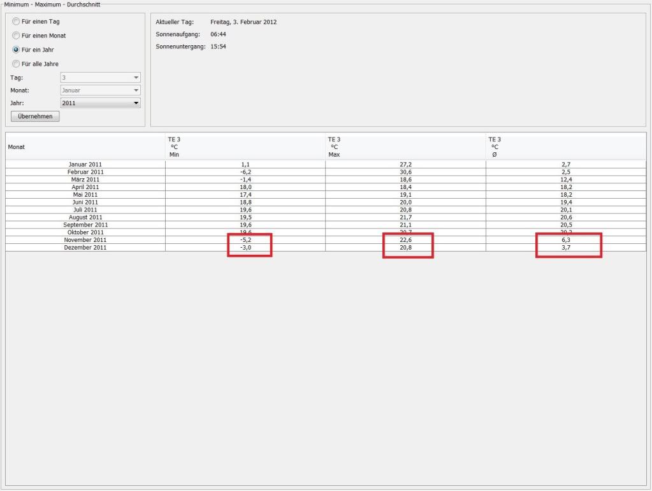Enable the 'Für alle Jahre' option
The image size is (652, 491).
click(x=17, y=64)
